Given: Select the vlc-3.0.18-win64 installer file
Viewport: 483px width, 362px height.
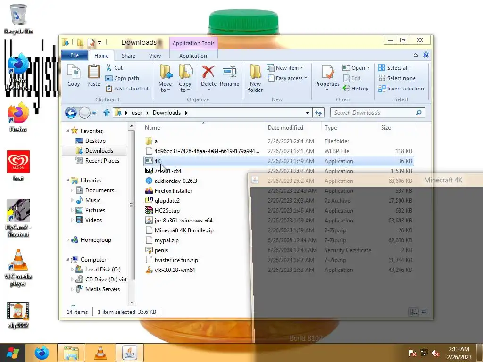Looking at the screenshot, I should (175, 270).
